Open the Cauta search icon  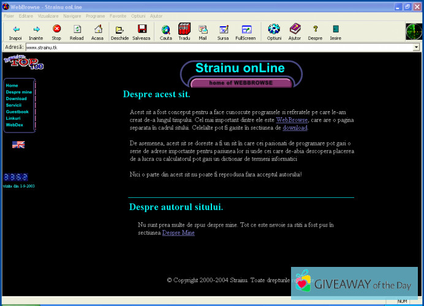pos(166,29)
